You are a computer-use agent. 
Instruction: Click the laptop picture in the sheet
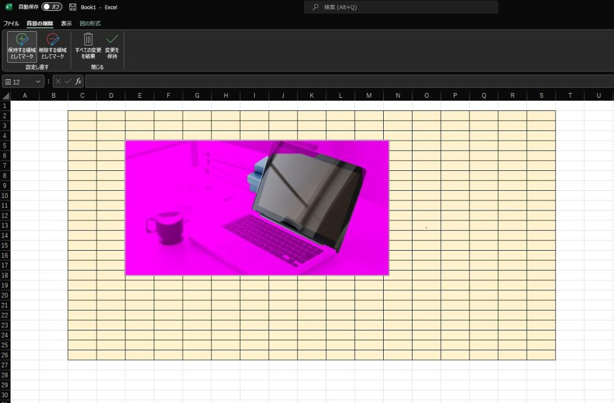(x=257, y=207)
